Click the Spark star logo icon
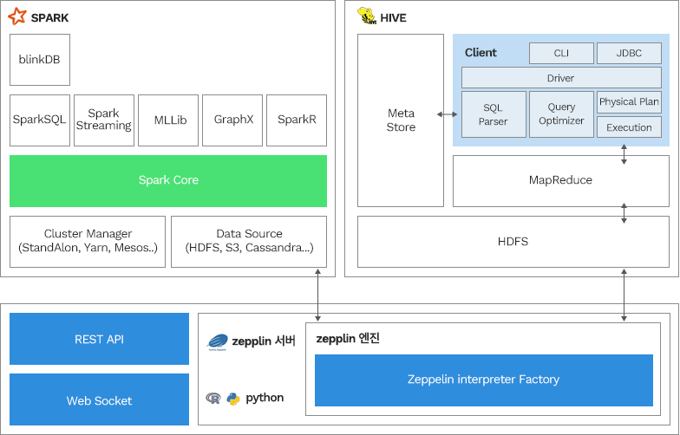 pos(17,16)
